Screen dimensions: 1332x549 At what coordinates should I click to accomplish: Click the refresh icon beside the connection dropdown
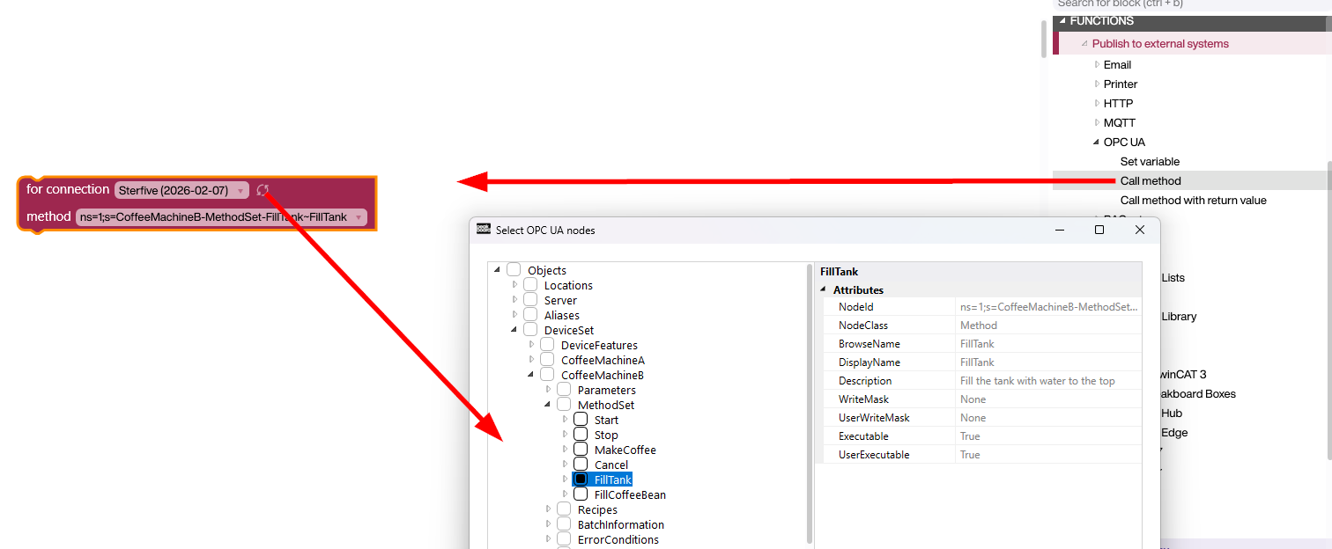point(263,190)
